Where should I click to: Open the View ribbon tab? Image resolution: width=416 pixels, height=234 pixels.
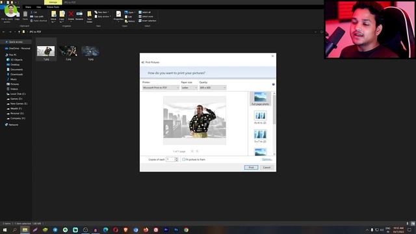point(39,7)
